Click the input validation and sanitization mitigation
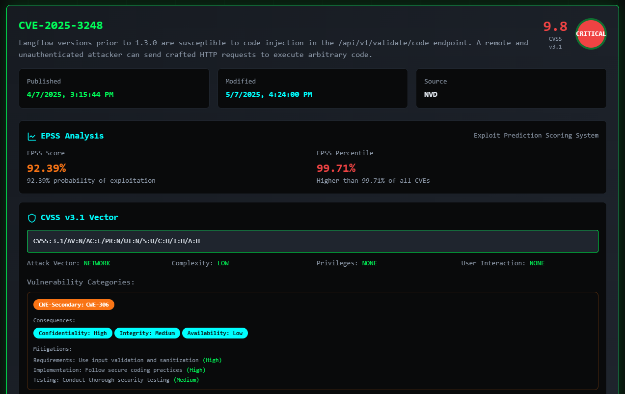 click(128, 360)
